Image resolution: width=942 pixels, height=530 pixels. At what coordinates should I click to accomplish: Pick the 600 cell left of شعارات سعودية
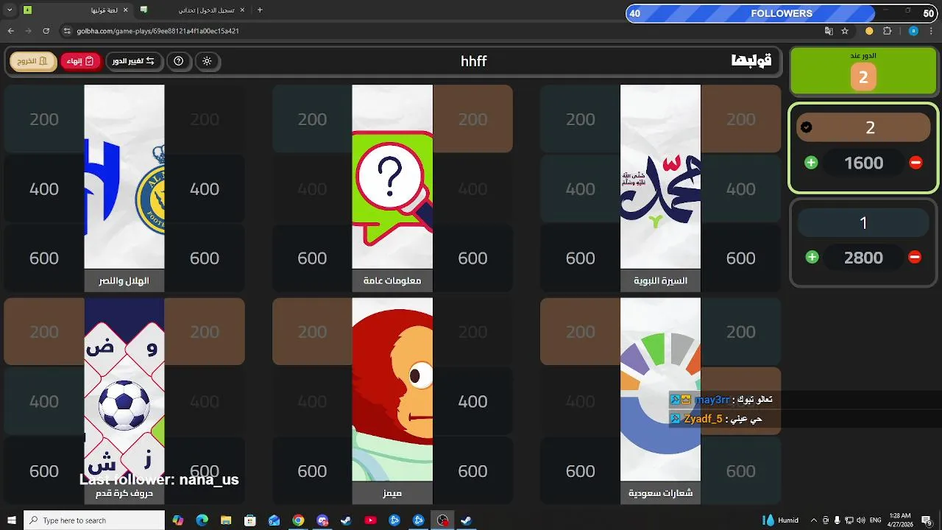580,471
